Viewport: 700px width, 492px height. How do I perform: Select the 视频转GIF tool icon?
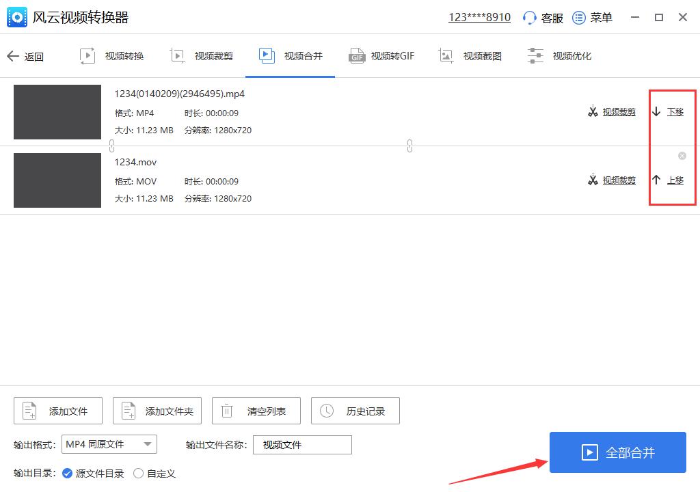pos(358,55)
